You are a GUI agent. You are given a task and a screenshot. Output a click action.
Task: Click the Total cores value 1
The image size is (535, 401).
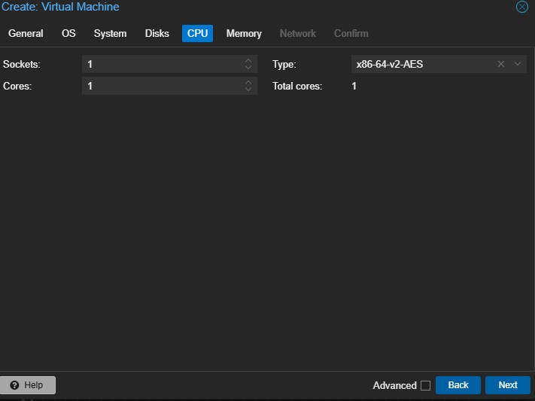354,86
